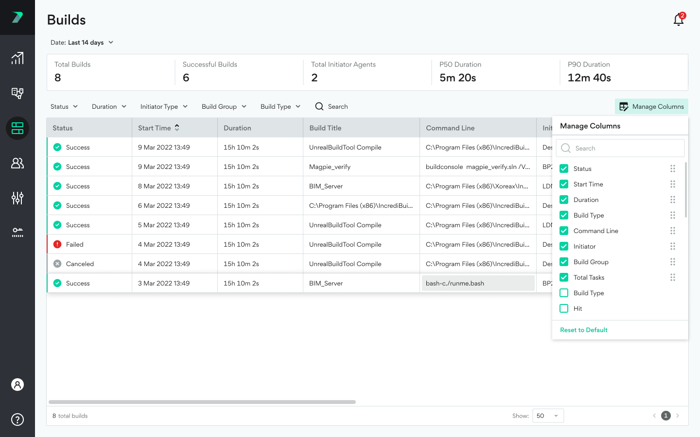The height and width of the screenshot is (437, 700).
Task: Click the horizontal table scrollbar
Action: 202,402
